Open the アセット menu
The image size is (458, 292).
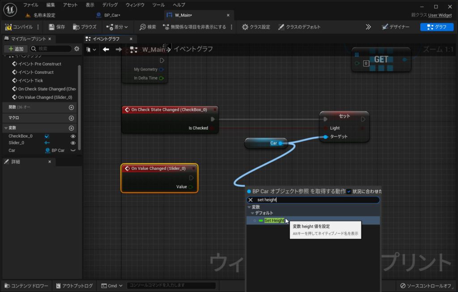[x=70, y=5]
